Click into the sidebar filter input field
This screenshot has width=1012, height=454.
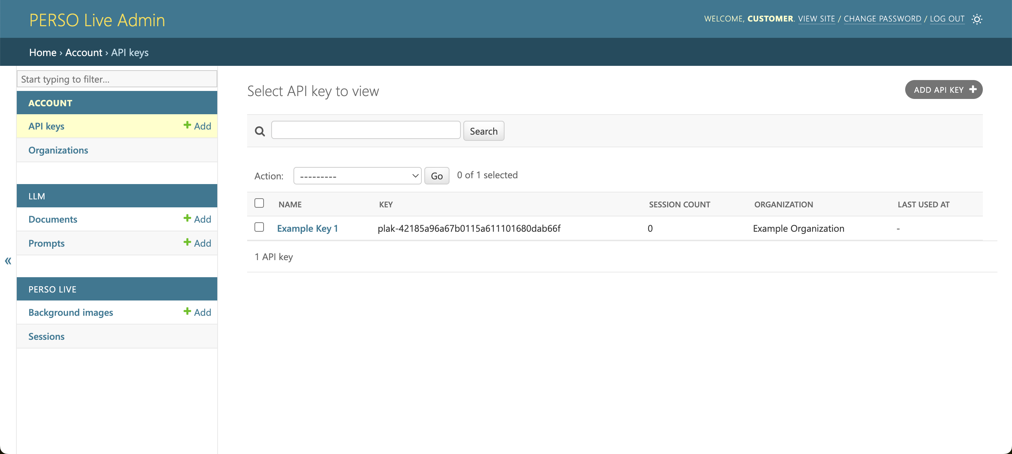[x=117, y=79]
